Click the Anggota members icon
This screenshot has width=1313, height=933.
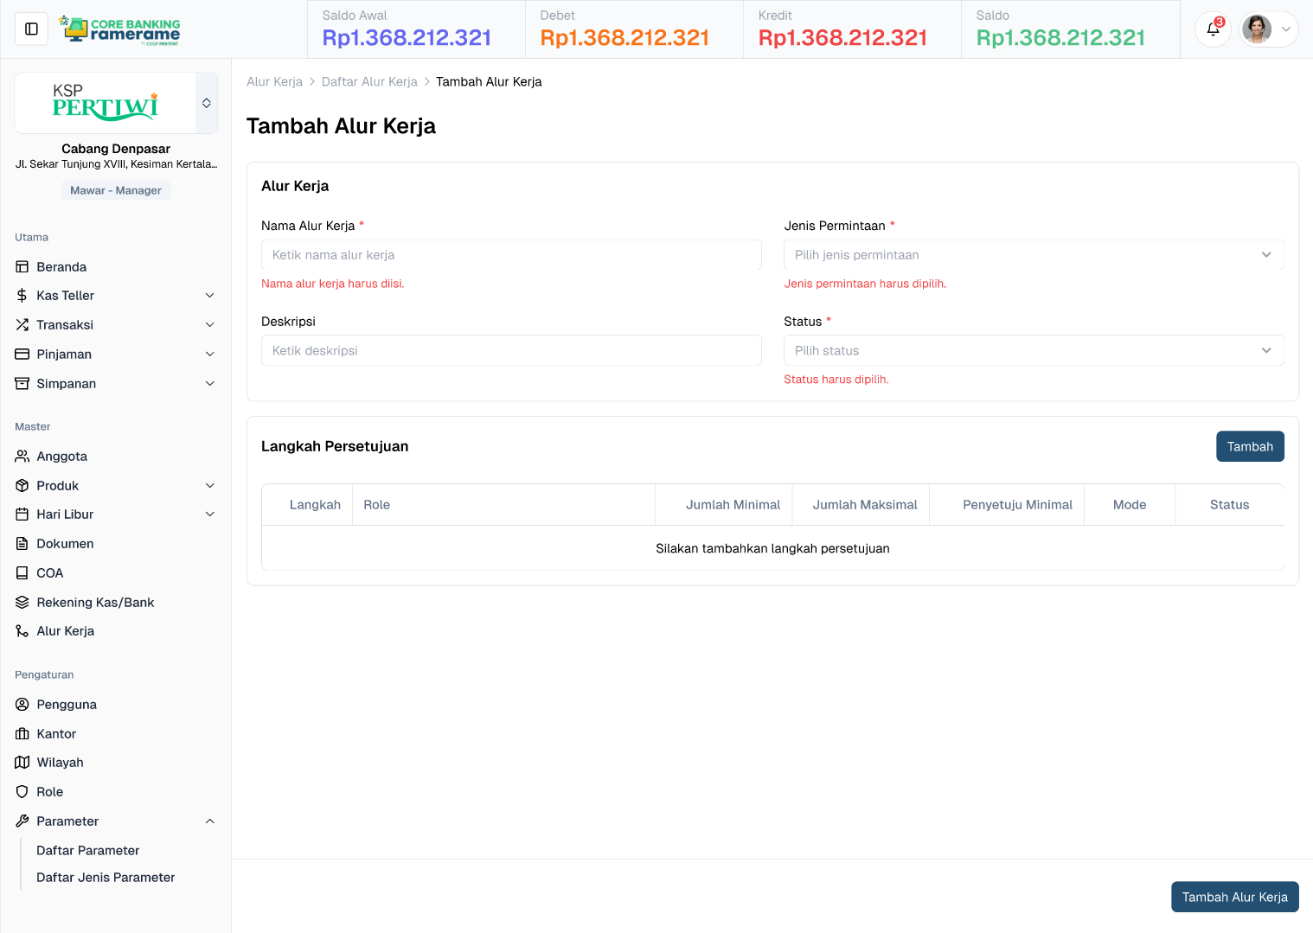pos(22,456)
